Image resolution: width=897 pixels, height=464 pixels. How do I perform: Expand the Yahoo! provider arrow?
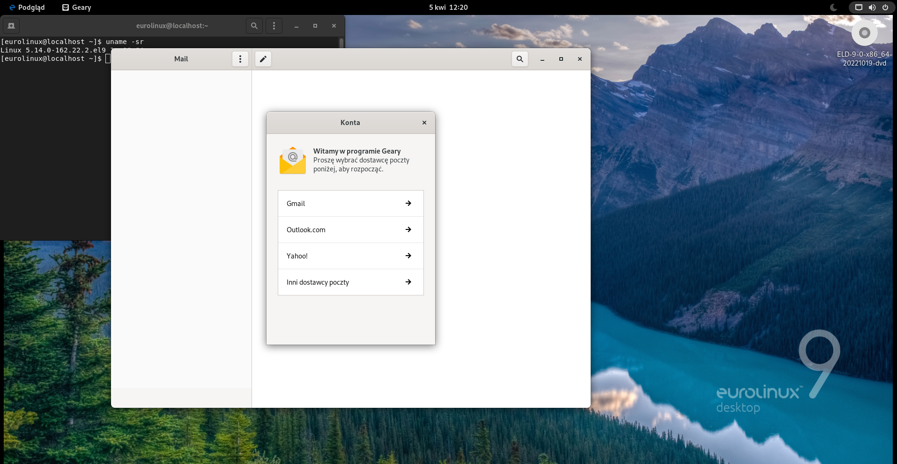click(408, 256)
